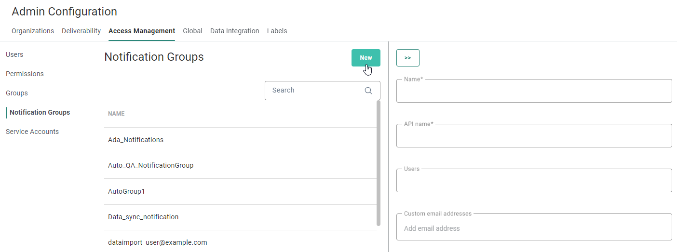Collapse the panel with the >> button

[407, 58]
